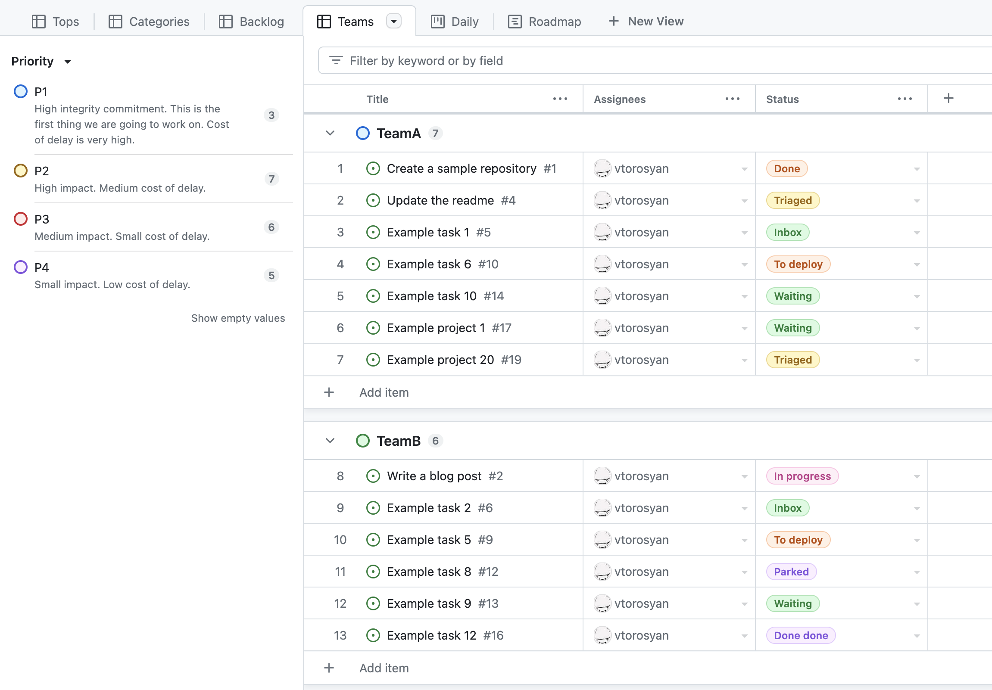Click the Done done status label

pyautogui.click(x=801, y=636)
